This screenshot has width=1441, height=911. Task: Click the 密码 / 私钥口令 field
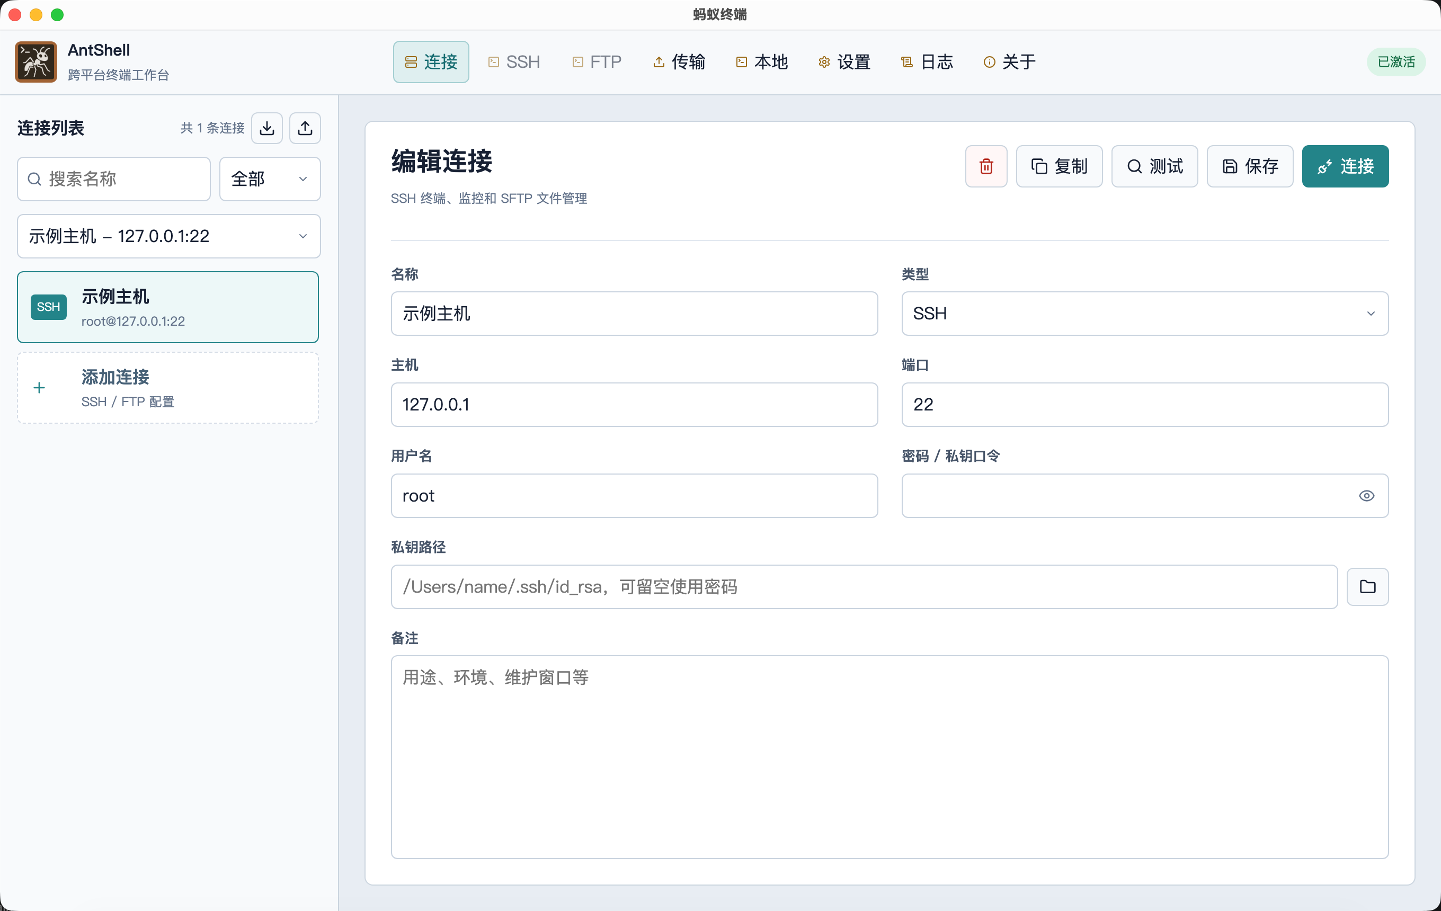(1145, 496)
